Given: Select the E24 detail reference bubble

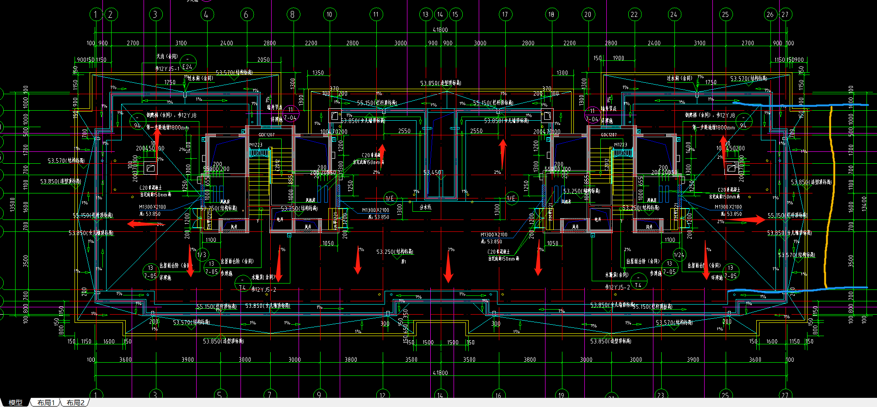Looking at the screenshot, I should click(188, 62).
